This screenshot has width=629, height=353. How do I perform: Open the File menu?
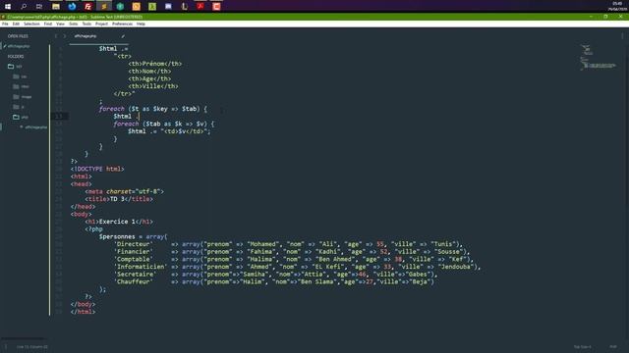[5, 24]
